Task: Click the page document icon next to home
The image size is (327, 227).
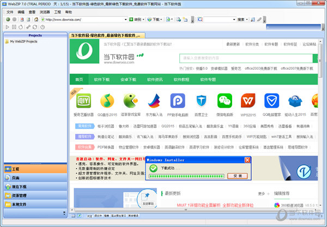Action: [x=28, y=20]
